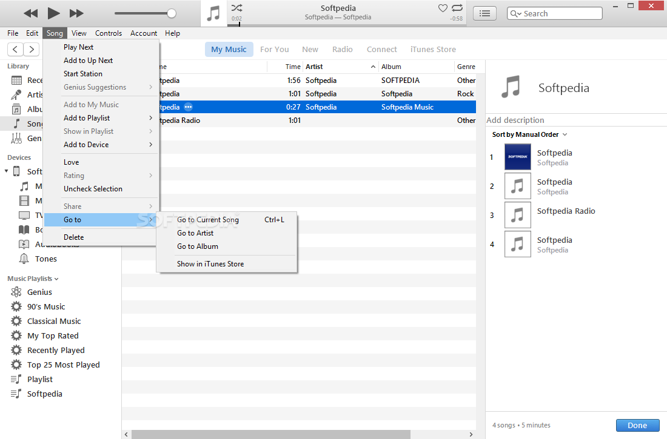Choose Delete from Song menu
Screen dimensions: 667x439
coord(101,237)
